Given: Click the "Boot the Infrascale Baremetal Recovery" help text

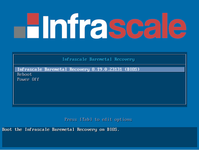Looking at the screenshot, I should [x=50, y=129].
